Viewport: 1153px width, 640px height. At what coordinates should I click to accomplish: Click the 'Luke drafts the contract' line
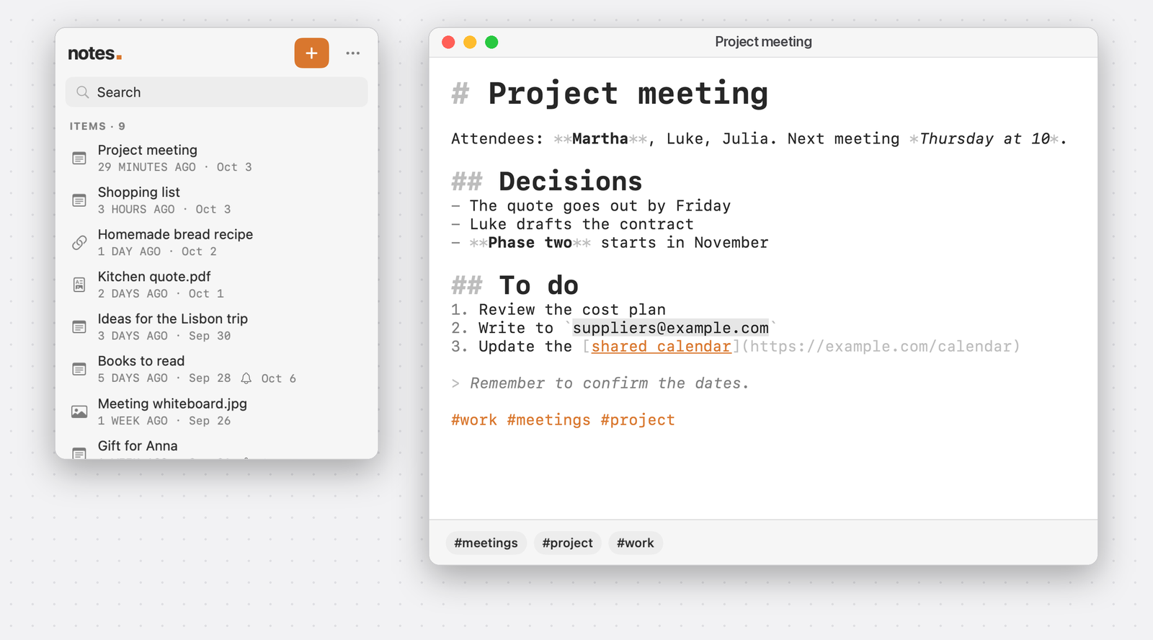tap(582, 224)
